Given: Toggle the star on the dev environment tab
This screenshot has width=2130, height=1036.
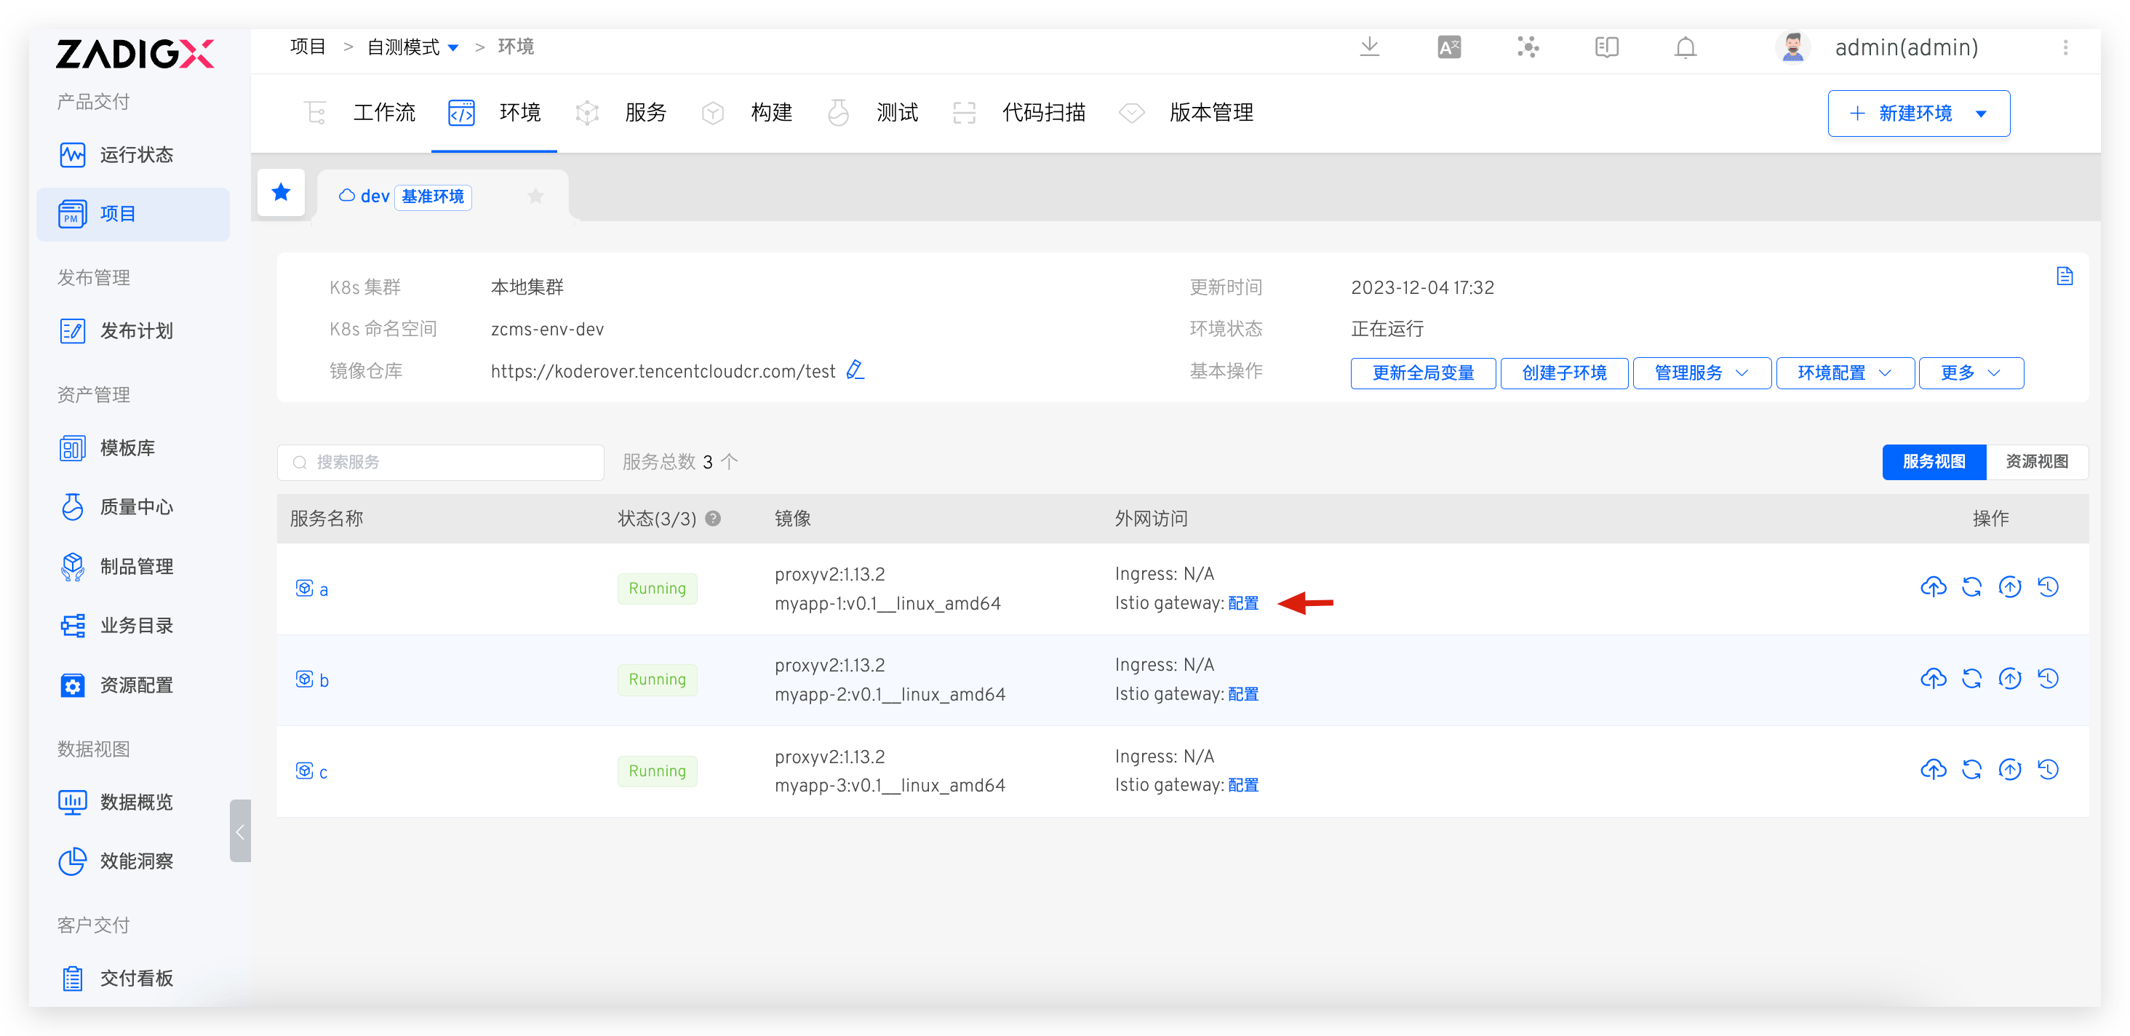Looking at the screenshot, I should 536,196.
